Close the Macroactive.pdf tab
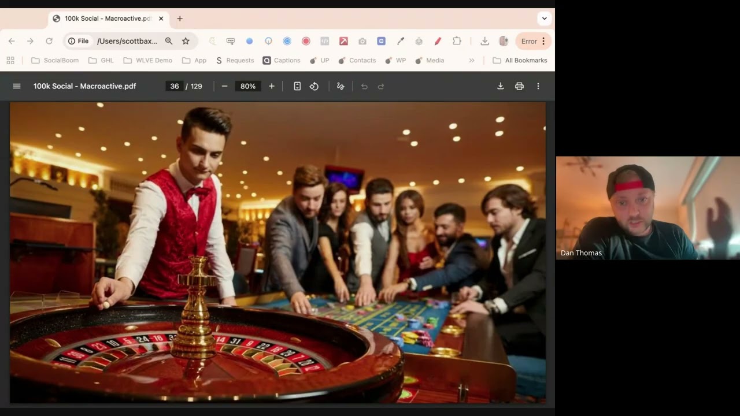Image resolution: width=740 pixels, height=416 pixels. [161, 18]
